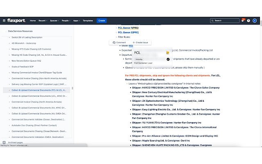
Task: Open the Home menu item
Action: click(x=33, y=20)
